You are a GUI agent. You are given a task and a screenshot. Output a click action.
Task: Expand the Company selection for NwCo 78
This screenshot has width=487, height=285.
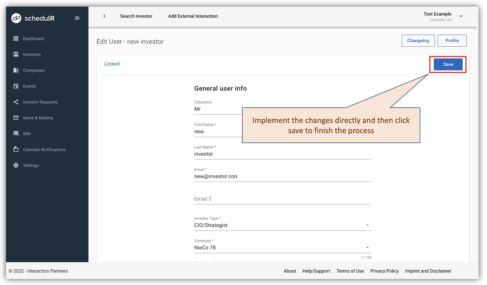367,247
